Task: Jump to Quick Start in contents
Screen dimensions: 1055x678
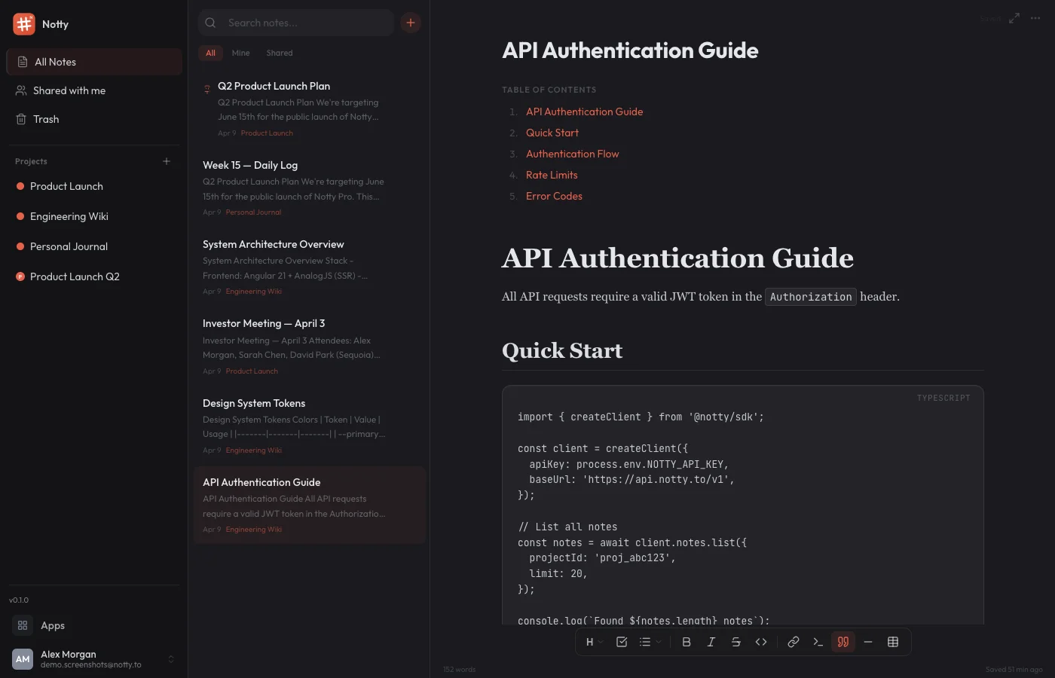Action: click(x=552, y=133)
